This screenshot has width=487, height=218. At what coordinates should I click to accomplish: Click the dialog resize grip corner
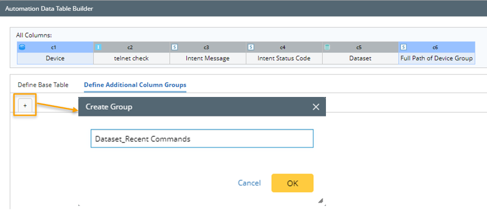(x=321, y=200)
